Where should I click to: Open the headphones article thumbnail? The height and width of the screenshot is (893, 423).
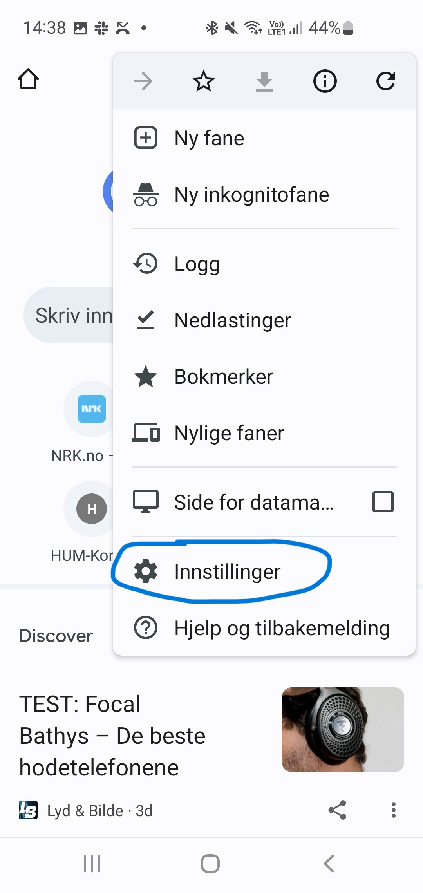click(343, 729)
